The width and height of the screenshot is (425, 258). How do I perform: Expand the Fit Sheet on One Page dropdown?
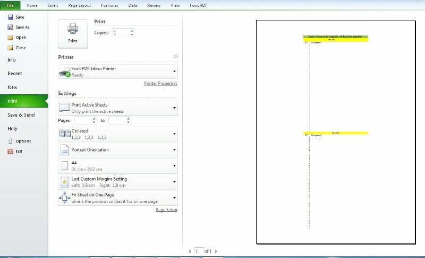click(175, 198)
